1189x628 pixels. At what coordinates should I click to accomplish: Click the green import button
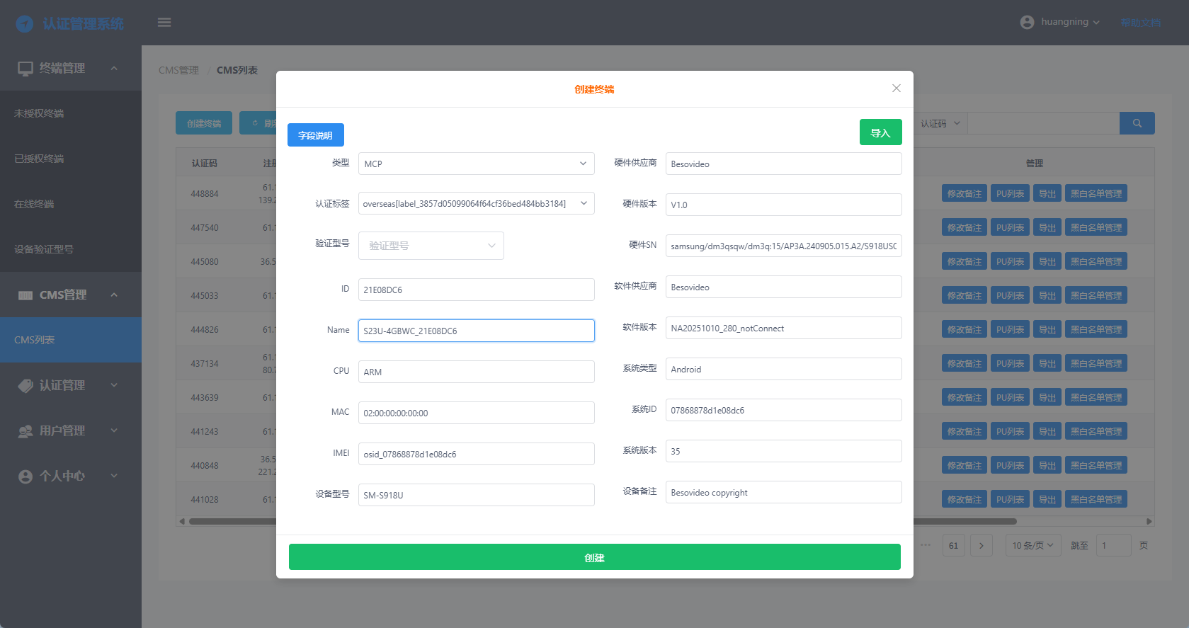880,132
